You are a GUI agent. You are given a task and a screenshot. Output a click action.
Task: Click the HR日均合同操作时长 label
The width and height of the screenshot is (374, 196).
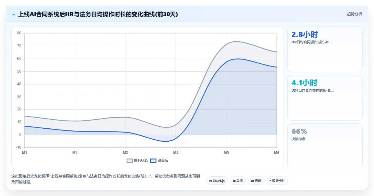312,42
